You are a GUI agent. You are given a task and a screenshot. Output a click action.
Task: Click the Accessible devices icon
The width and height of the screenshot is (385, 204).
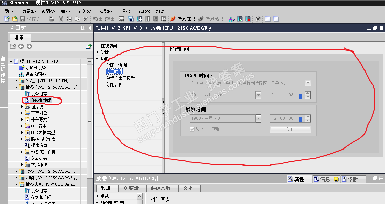point(231,19)
